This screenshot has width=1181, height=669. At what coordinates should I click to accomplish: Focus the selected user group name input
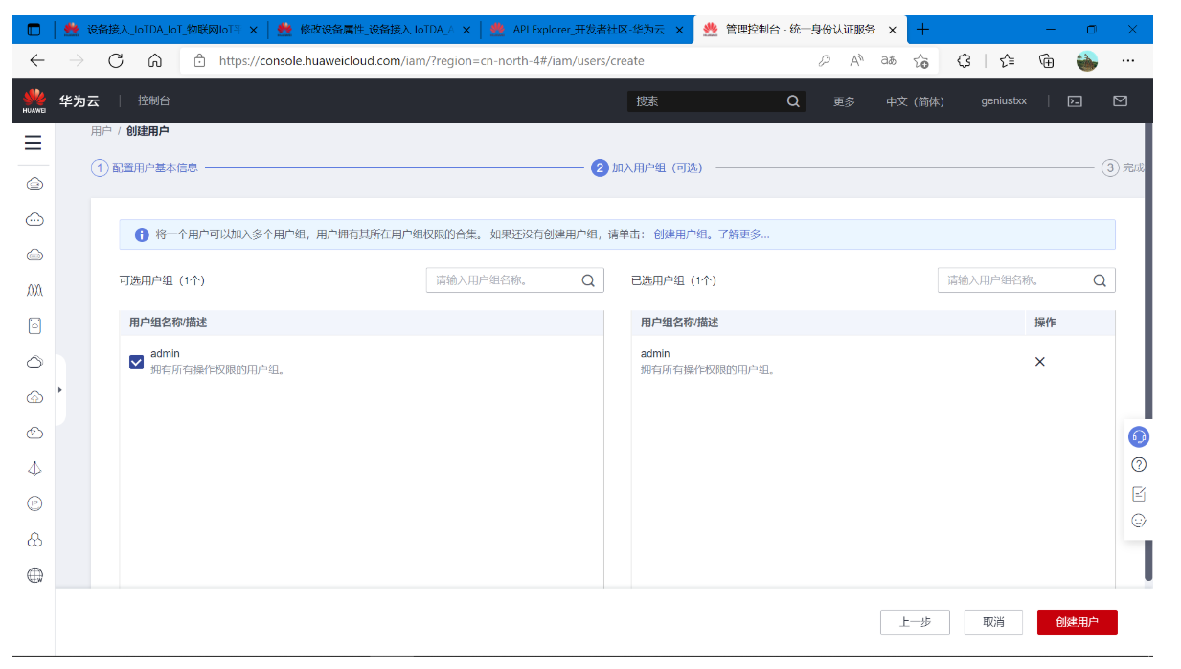1014,280
